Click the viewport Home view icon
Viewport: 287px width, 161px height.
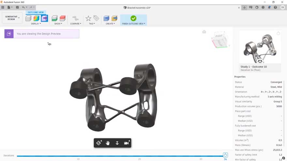[204, 32]
